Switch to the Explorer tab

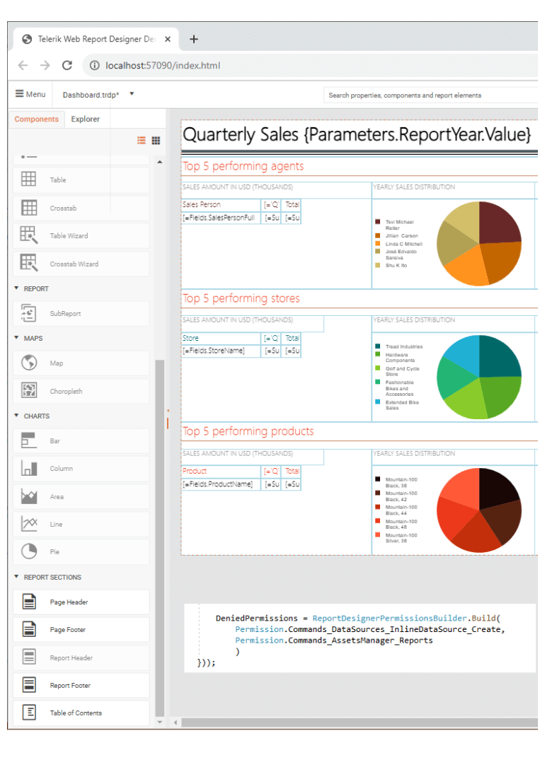pos(85,119)
